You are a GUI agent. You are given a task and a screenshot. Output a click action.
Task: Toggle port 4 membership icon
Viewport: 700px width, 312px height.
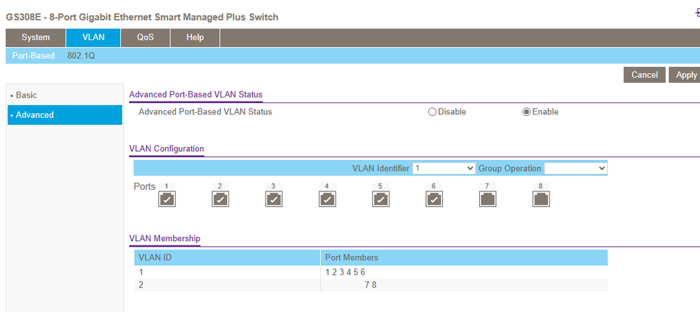[x=327, y=200]
